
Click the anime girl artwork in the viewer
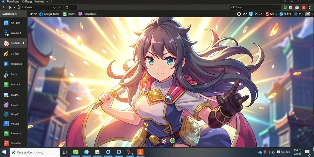pos(170,82)
